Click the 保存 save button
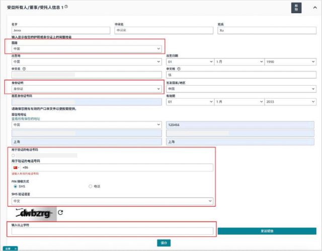Image resolution: width=322 pixels, height=251 pixels. (164, 242)
